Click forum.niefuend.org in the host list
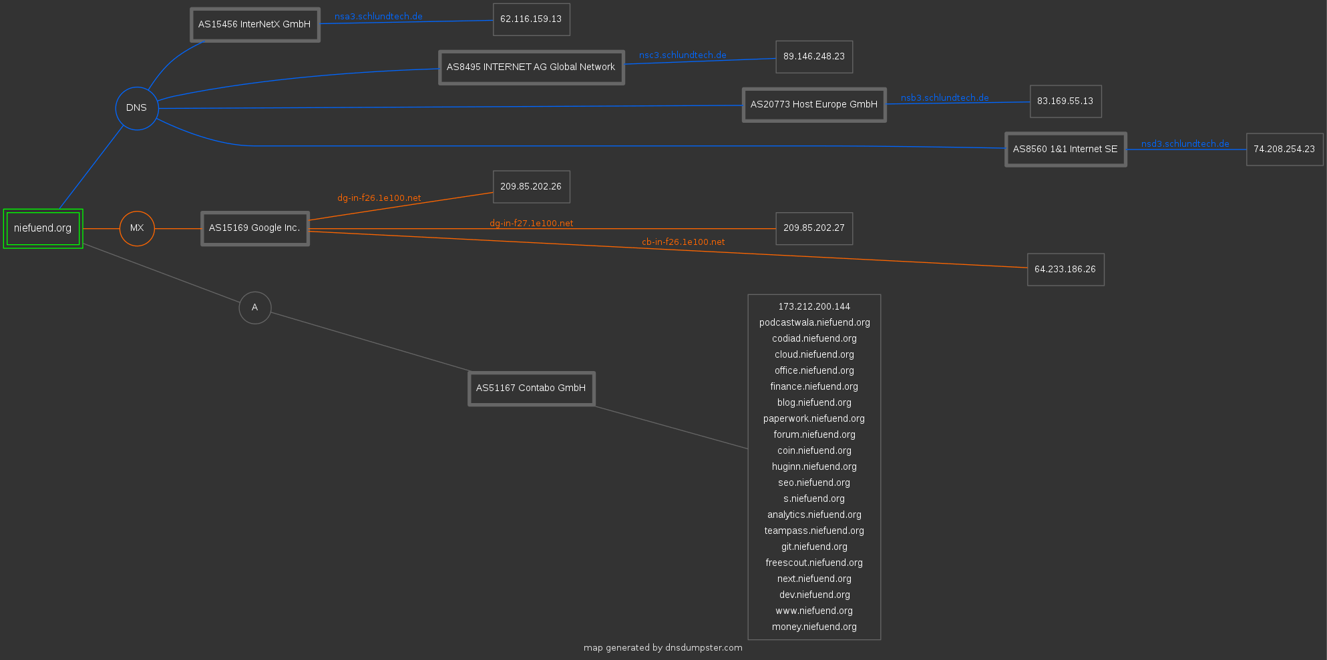This screenshot has height=660, width=1327. click(814, 435)
